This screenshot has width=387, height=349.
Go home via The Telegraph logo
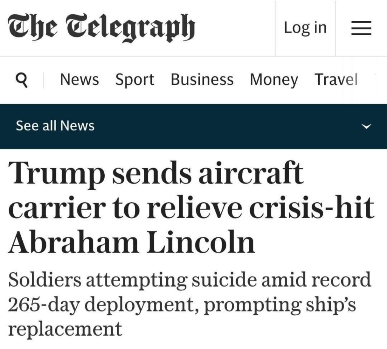[101, 28]
